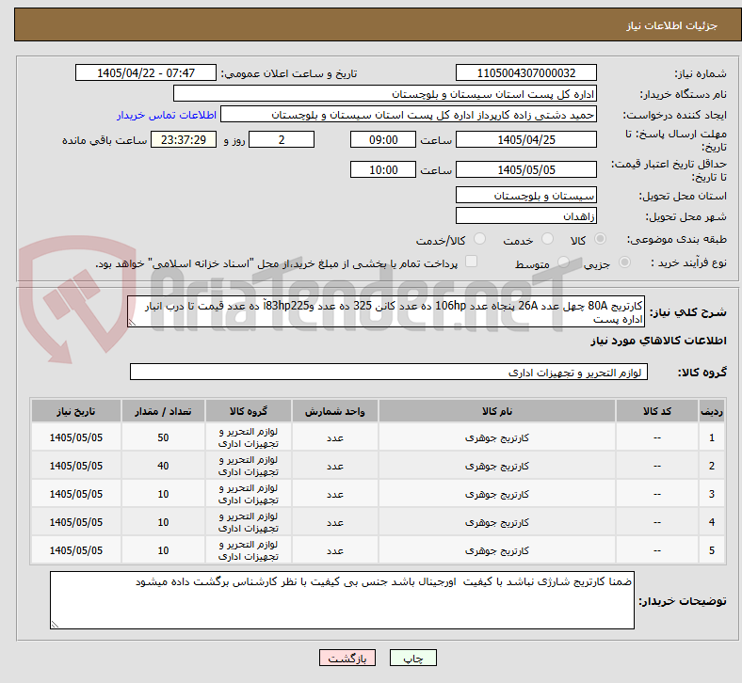This screenshot has width=742, height=683.
Task: Click row number 5 cell
Action: pyautogui.click(x=712, y=550)
